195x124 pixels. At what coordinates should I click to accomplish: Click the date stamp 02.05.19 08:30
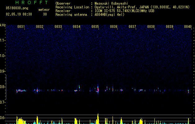click(x=19, y=14)
